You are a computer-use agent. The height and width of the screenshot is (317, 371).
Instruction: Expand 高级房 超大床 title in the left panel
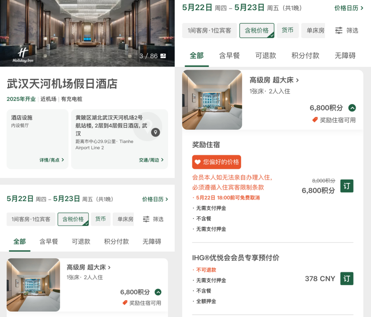(x=89, y=267)
